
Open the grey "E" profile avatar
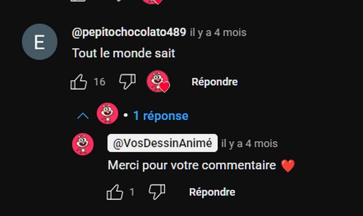pyautogui.click(x=40, y=42)
